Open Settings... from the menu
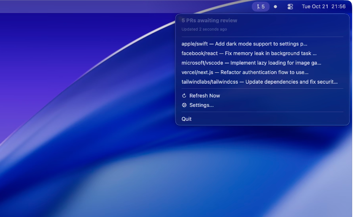Screen dimensions: 353x217 point(262,105)
